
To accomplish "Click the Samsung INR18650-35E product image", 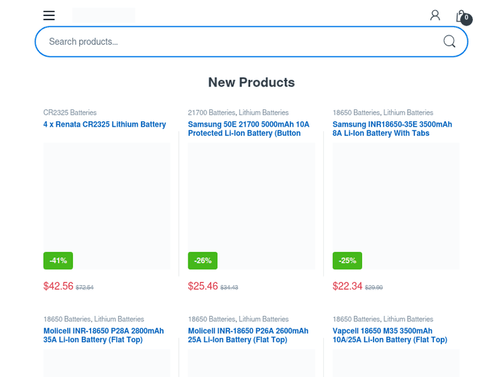I will (396, 201).
